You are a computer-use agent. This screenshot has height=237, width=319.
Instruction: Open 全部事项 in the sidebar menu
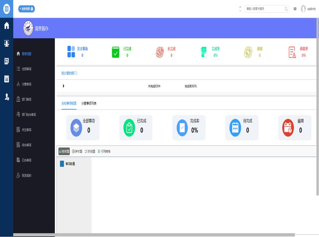(26, 69)
